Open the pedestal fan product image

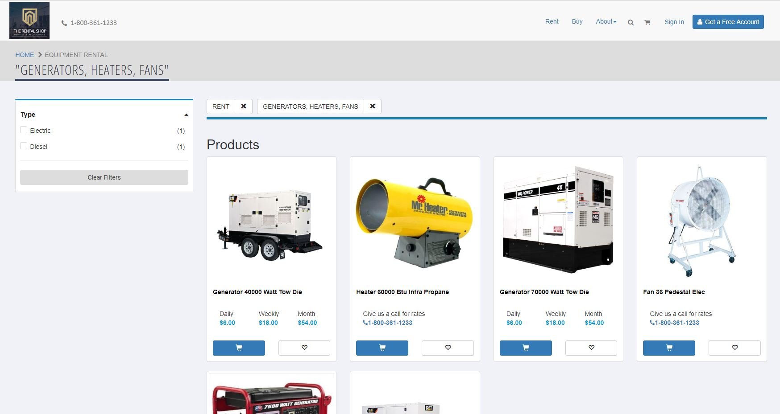coord(701,221)
